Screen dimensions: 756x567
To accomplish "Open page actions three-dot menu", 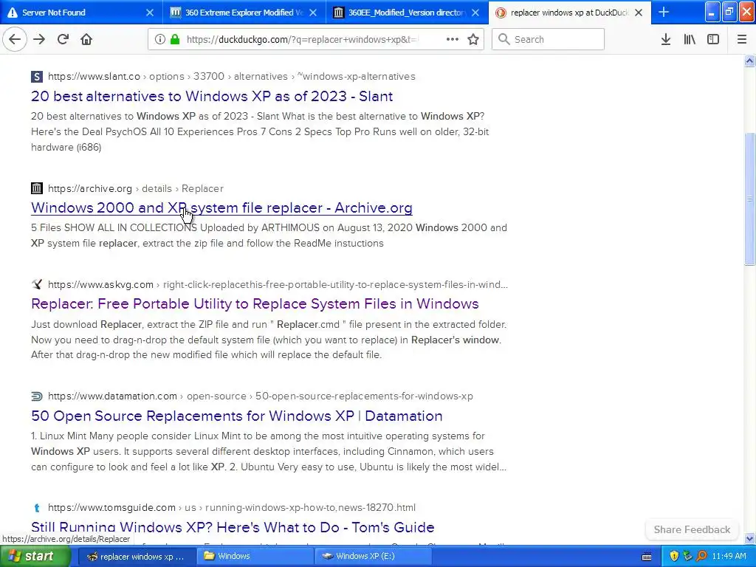I will point(453,39).
